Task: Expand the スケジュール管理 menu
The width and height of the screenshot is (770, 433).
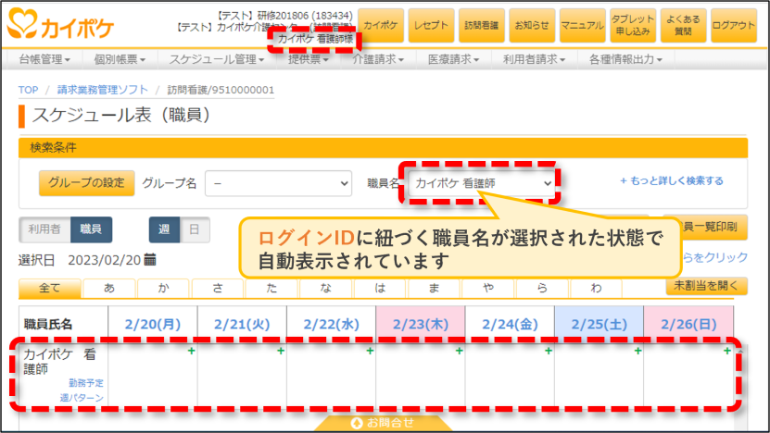Action: (217, 59)
